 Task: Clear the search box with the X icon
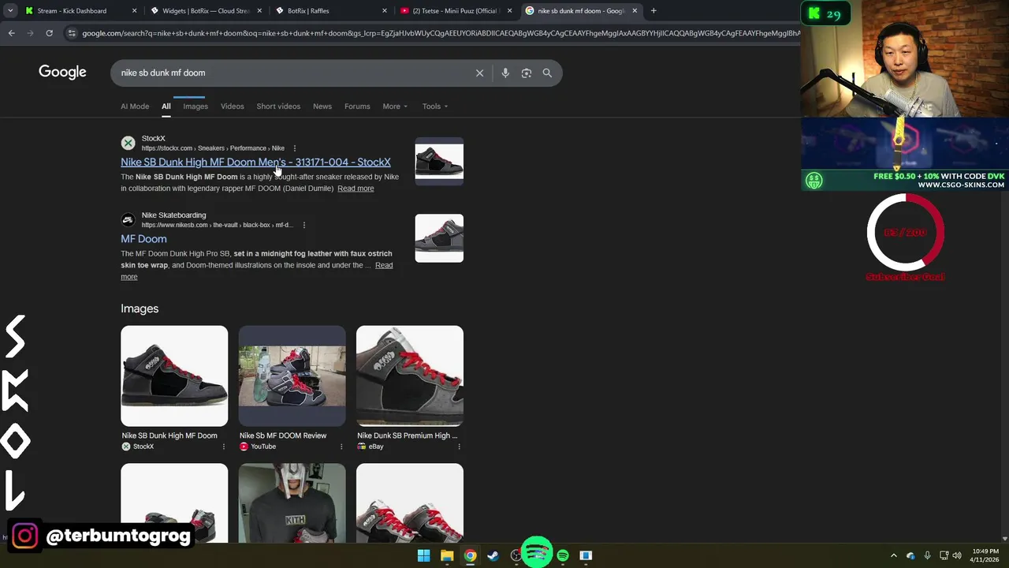point(479,73)
